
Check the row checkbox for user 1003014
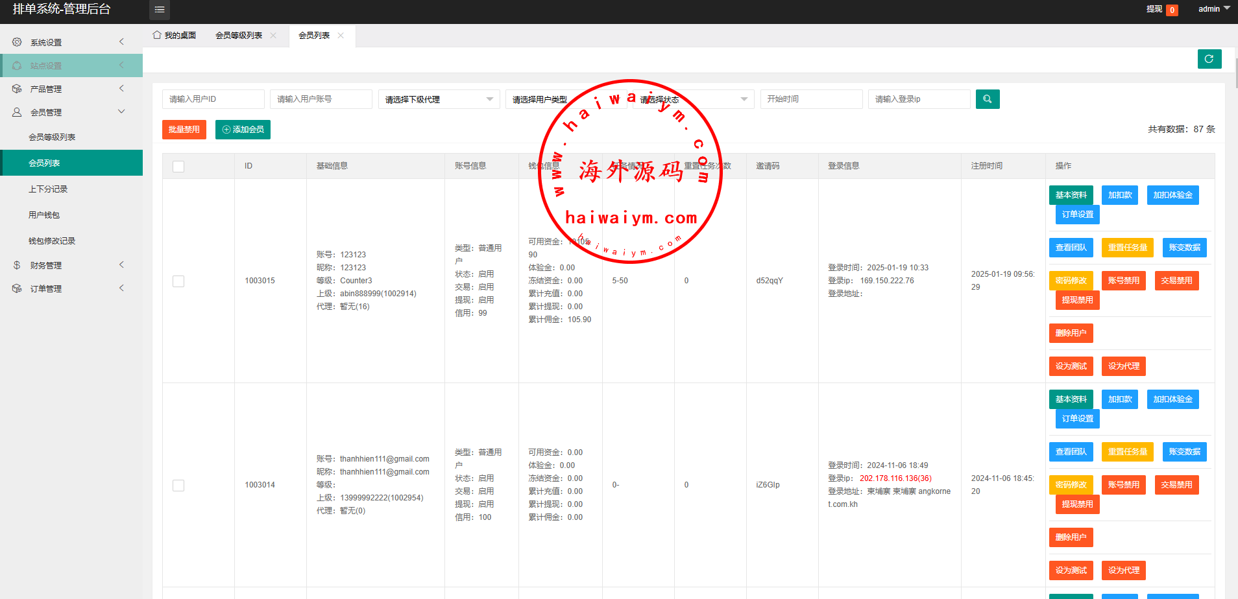[x=178, y=486]
